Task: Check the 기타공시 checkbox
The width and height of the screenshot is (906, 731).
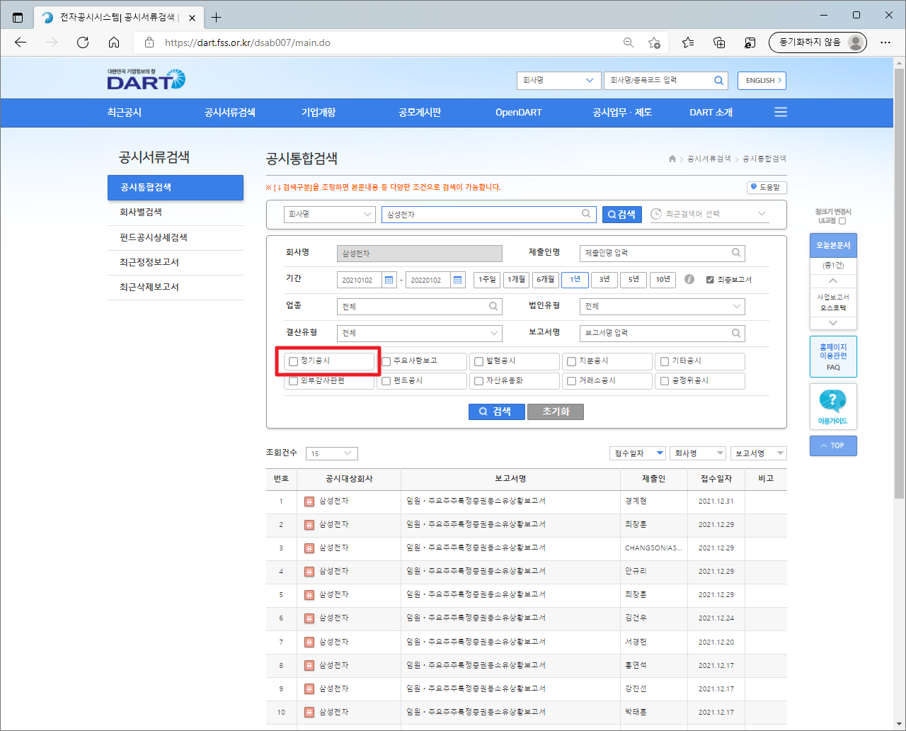Action: tap(665, 361)
